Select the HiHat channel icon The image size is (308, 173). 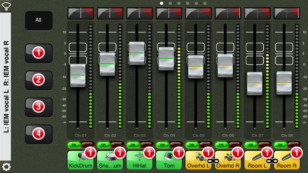click(140, 160)
